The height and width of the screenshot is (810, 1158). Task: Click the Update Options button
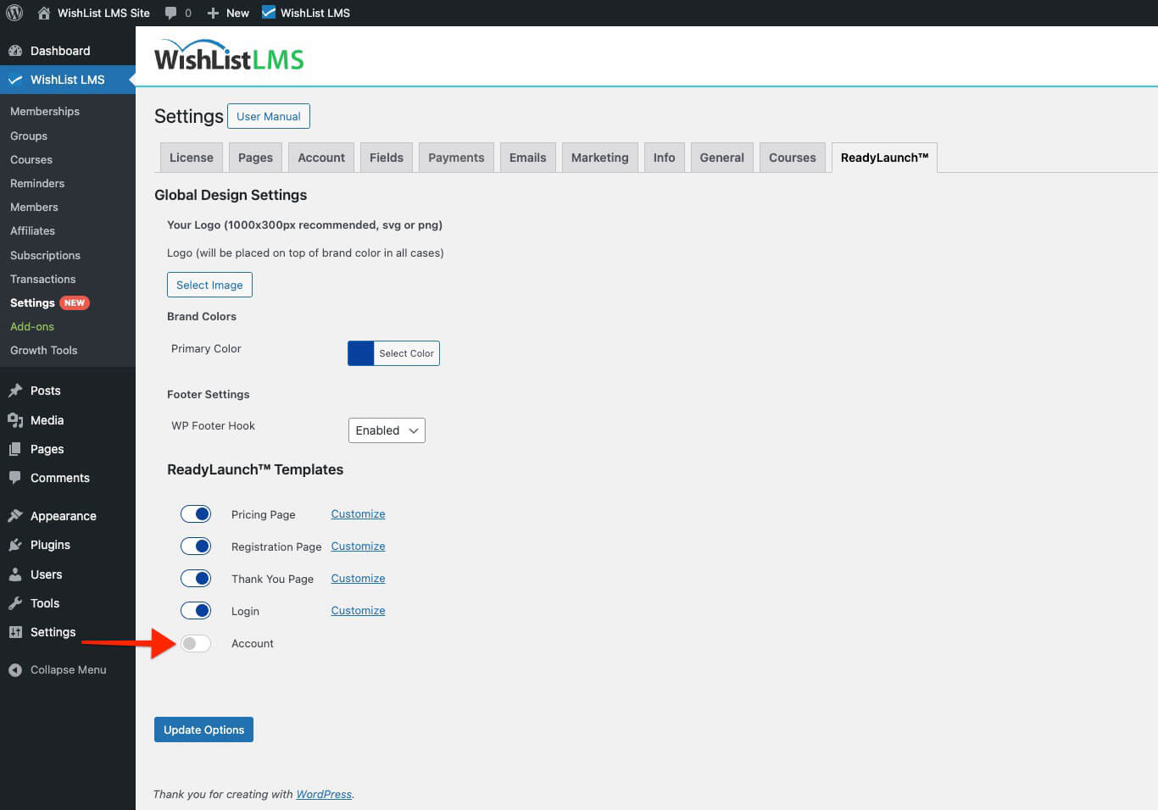203,730
